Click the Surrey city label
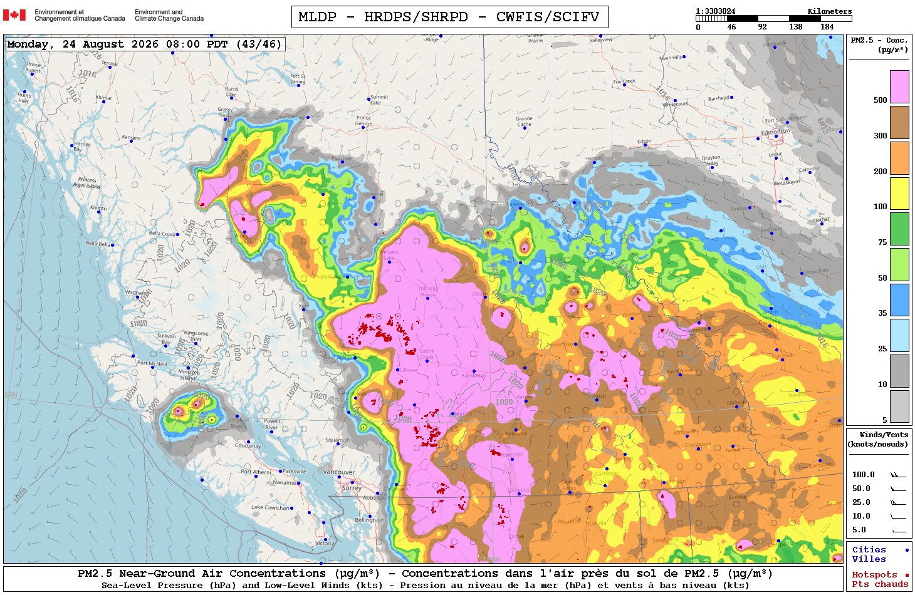This screenshot has width=915, height=595. pos(352,487)
